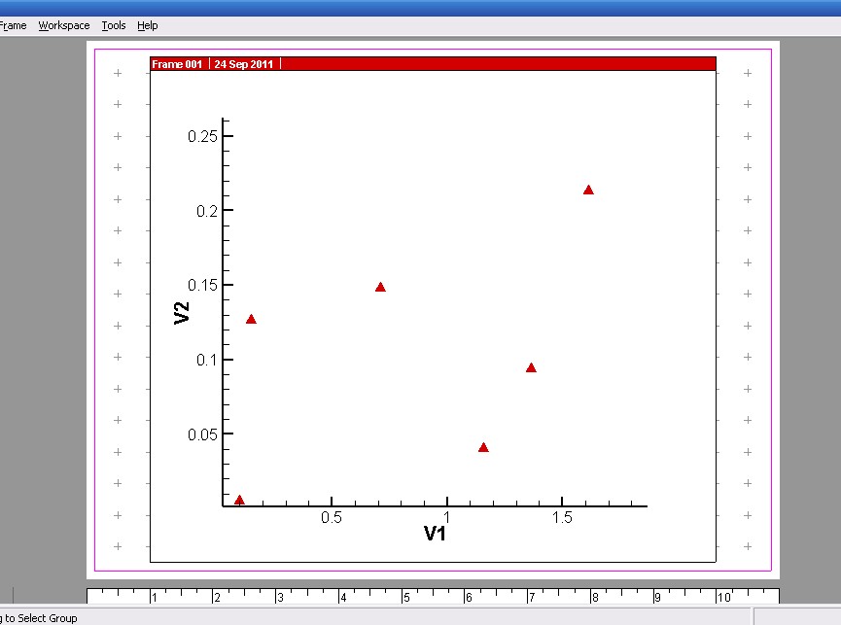Image resolution: width=841 pixels, height=625 pixels.
Task: Open the Tools menu
Action: 114,25
